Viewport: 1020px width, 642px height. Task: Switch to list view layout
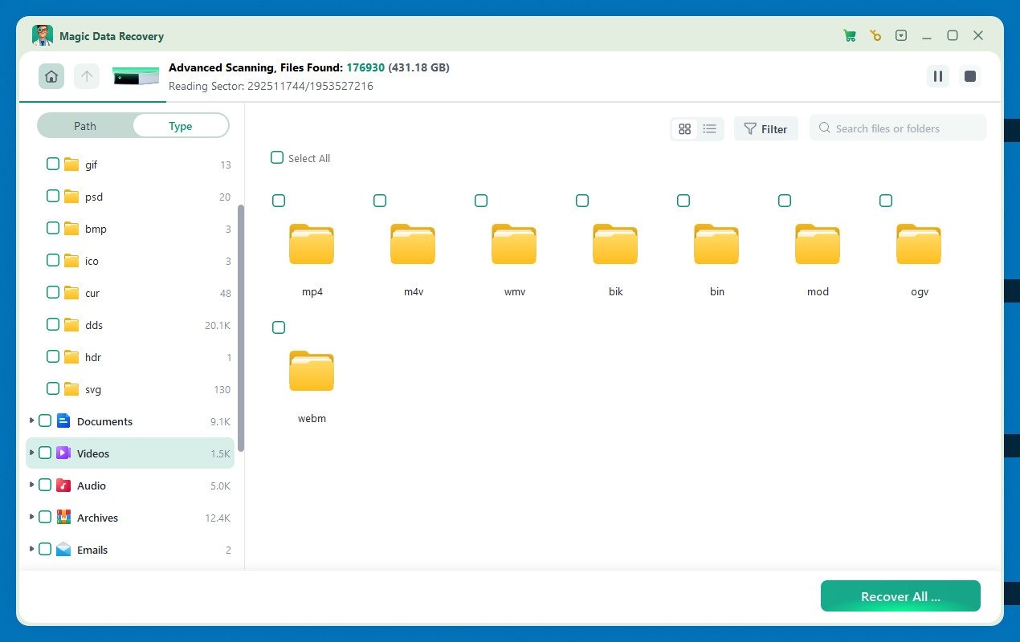pyautogui.click(x=709, y=128)
